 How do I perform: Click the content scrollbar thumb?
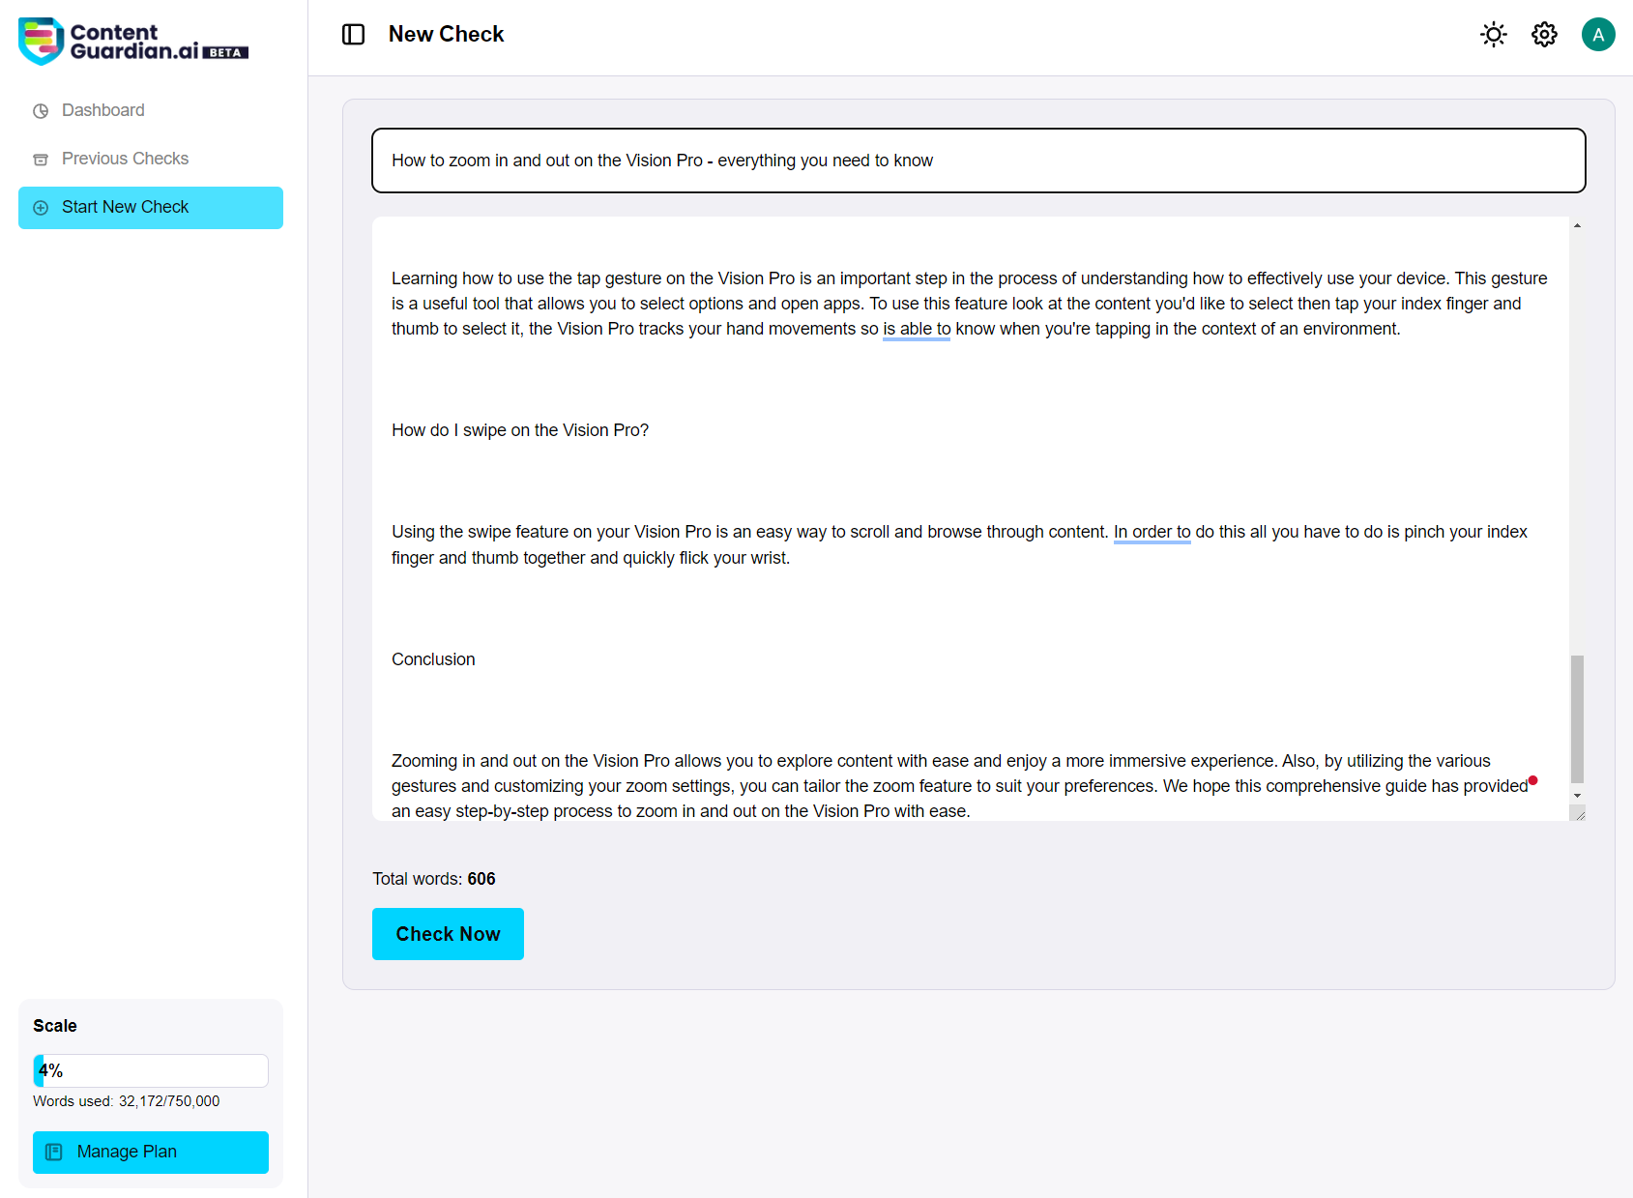pyautogui.click(x=1577, y=718)
